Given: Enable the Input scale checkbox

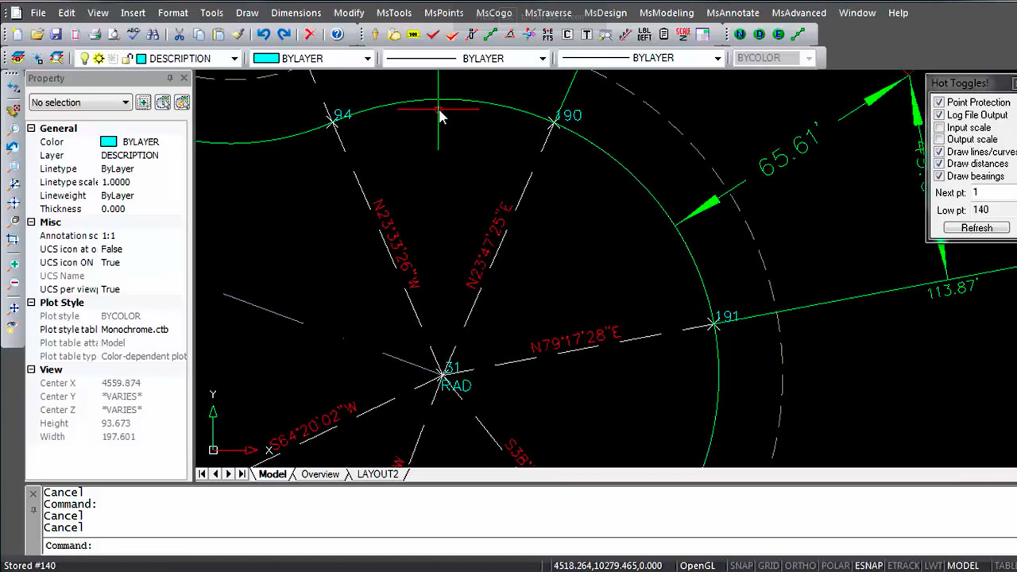Looking at the screenshot, I should [939, 127].
